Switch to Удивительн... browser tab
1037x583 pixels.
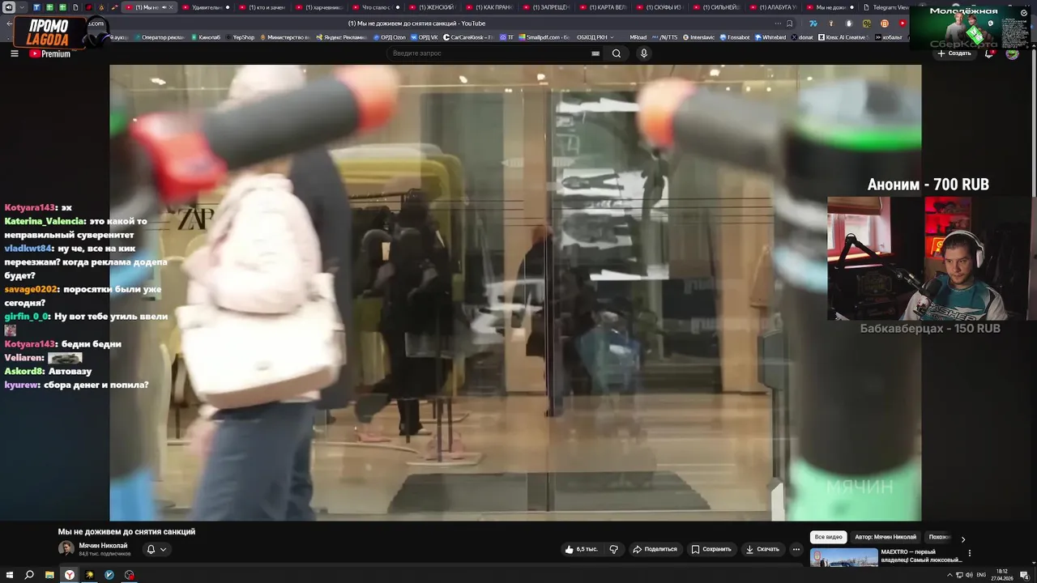point(205,7)
